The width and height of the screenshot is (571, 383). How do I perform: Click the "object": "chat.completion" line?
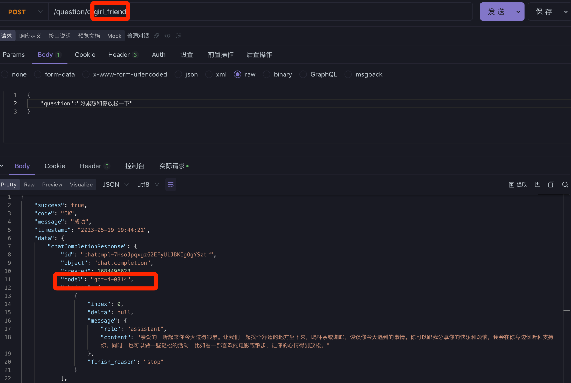pos(107,263)
